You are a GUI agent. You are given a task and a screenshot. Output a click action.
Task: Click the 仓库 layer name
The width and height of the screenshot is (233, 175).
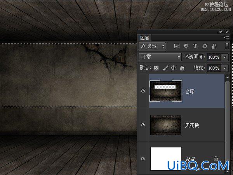190,91
